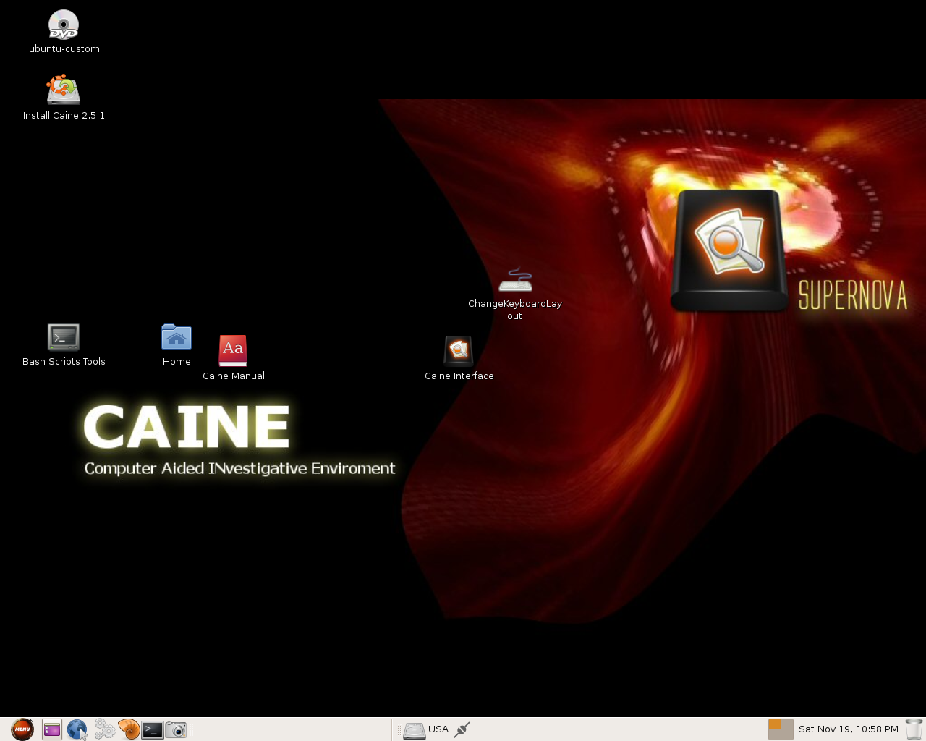The image size is (926, 741).
Task: Click the "Bash Scripts Tools" label text
Action: (64, 362)
